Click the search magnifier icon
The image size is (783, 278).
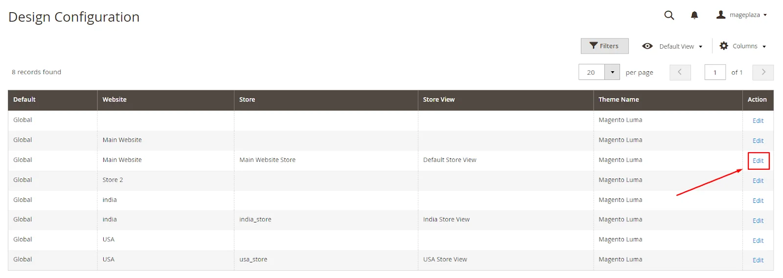tap(669, 15)
